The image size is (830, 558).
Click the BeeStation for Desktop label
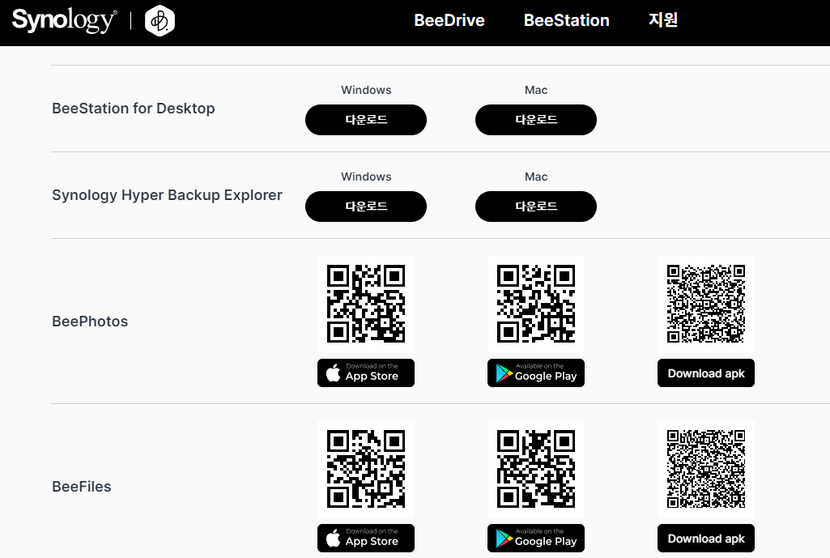(134, 109)
